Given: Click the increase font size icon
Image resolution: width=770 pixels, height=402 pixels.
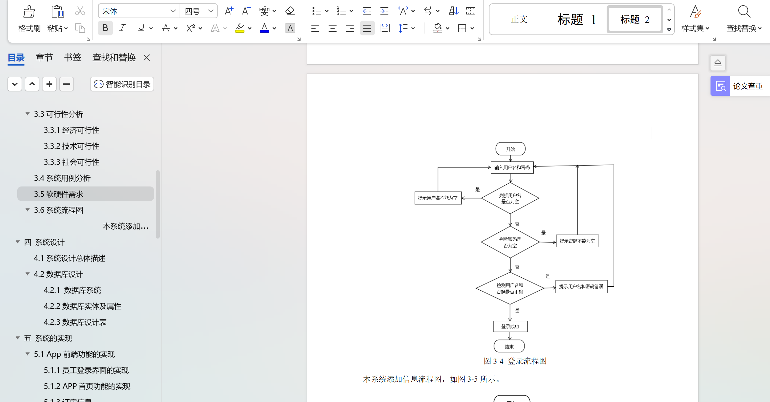Looking at the screenshot, I should (229, 11).
